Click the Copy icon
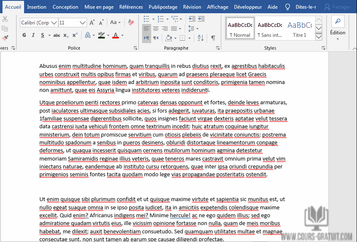Screen dimensions: 357x242 point(5,29)
